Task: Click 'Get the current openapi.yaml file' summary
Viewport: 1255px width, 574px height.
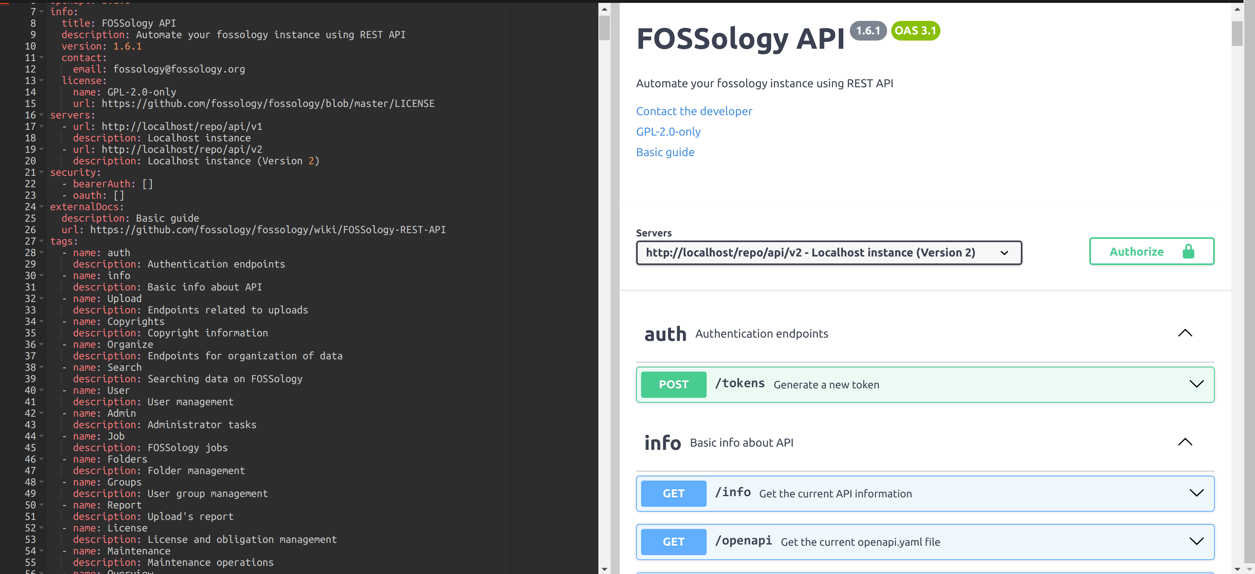Action: coord(860,542)
